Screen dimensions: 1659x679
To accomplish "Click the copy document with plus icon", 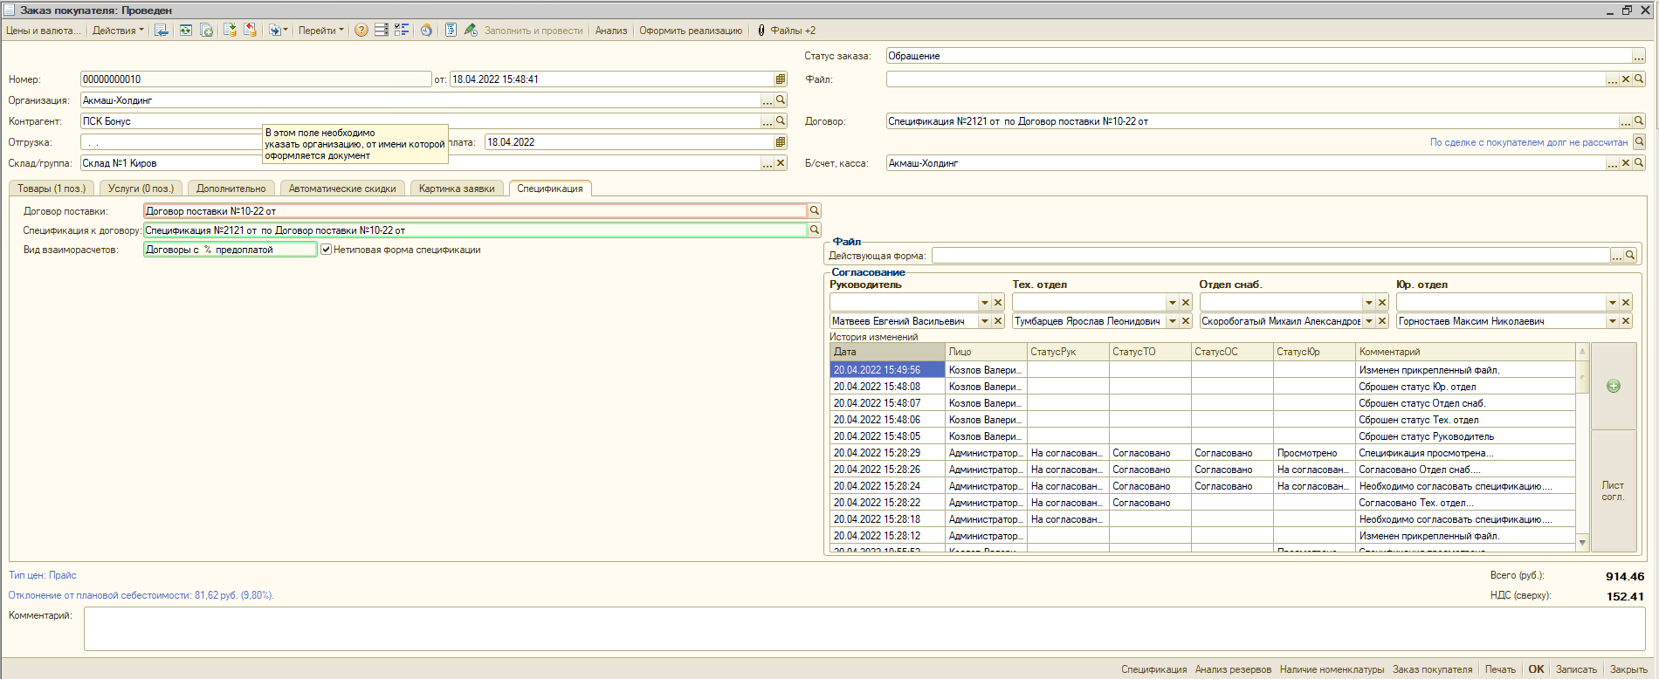I will [x=207, y=31].
